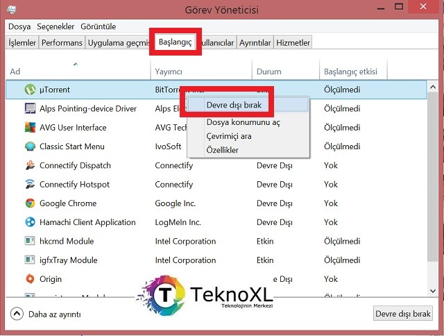Click Etkin status of hkcmd Module
Image resolution: width=444 pixels, height=336 pixels.
[265, 241]
